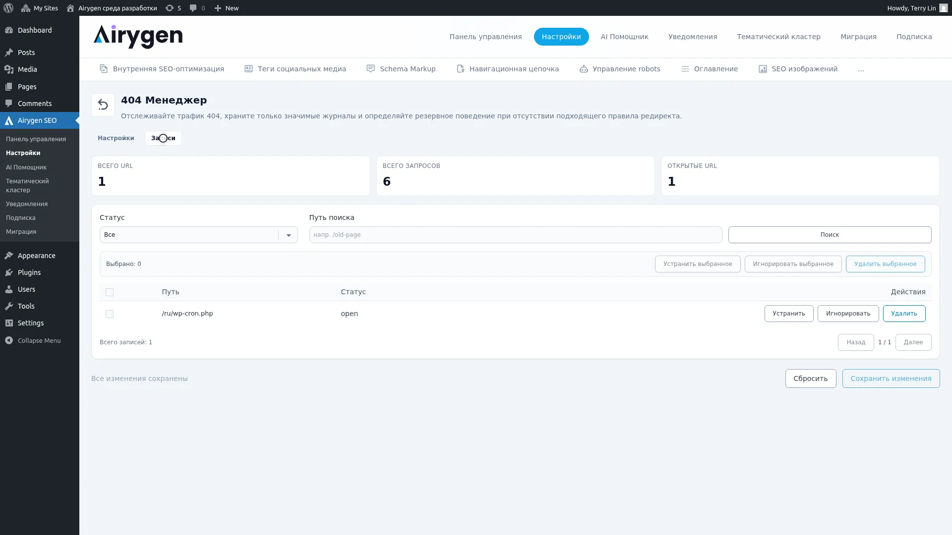
Task: Open Уведомления in the top navigation
Action: [692, 37]
